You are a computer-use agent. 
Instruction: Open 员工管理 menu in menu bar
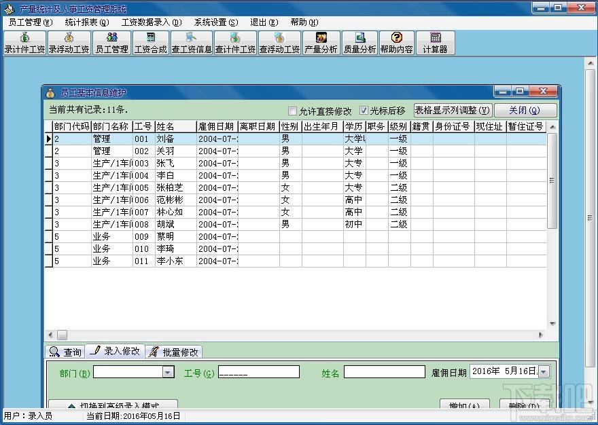pos(31,22)
